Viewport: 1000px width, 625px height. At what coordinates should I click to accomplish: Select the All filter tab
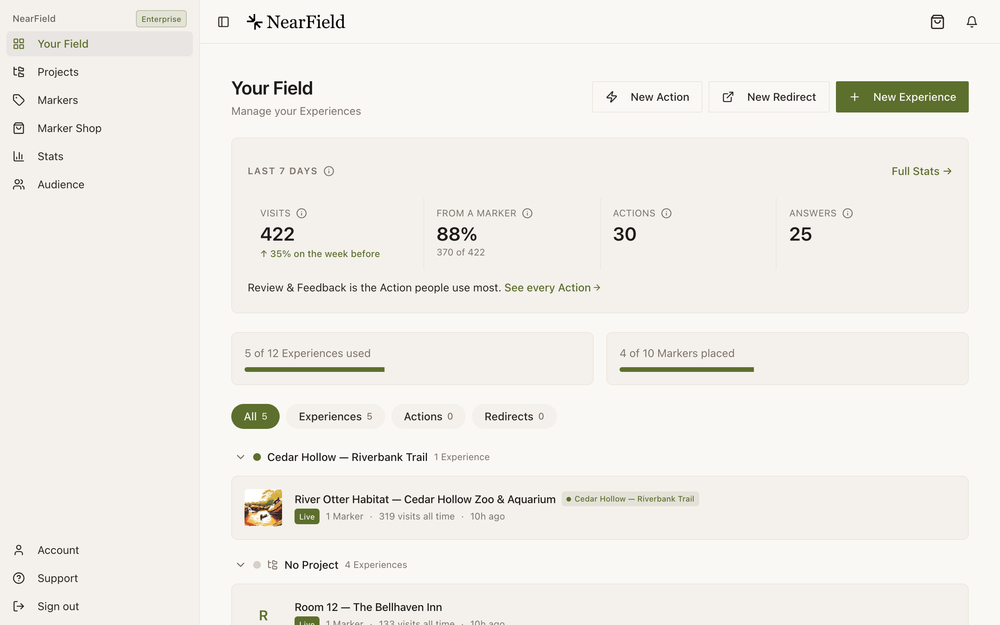pos(255,416)
